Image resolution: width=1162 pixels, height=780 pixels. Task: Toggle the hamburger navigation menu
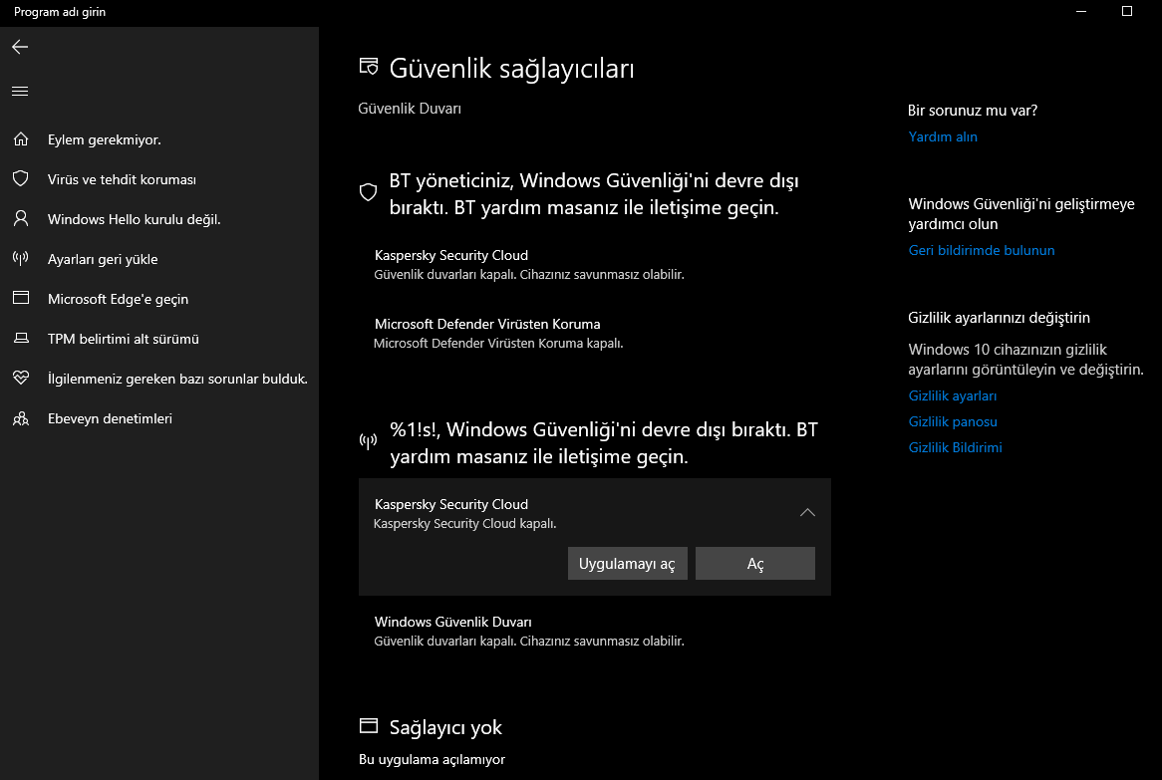pyautogui.click(x=20, y=91)
